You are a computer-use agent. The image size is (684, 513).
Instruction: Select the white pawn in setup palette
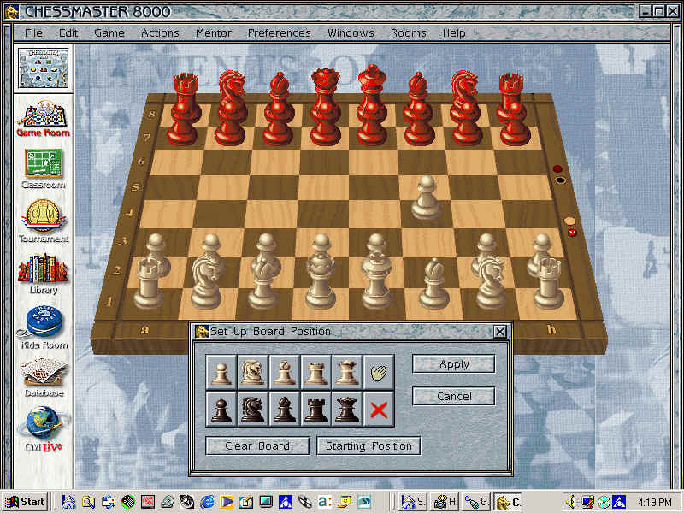pyautogui.click(x=221, y=371)
